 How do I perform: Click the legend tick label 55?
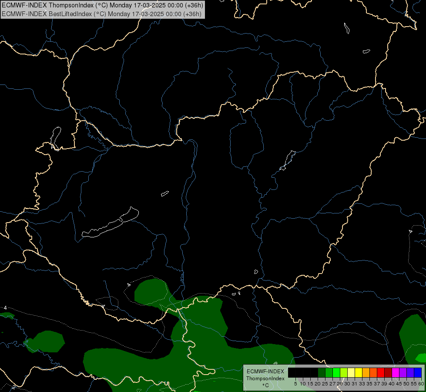coord(414,384)
